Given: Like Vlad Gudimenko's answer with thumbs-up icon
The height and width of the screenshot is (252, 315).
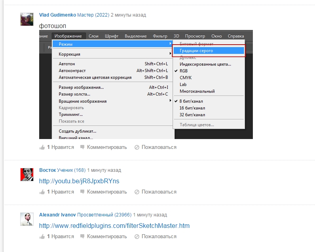Looking at the screenshot, I should (x=42, y=147).
